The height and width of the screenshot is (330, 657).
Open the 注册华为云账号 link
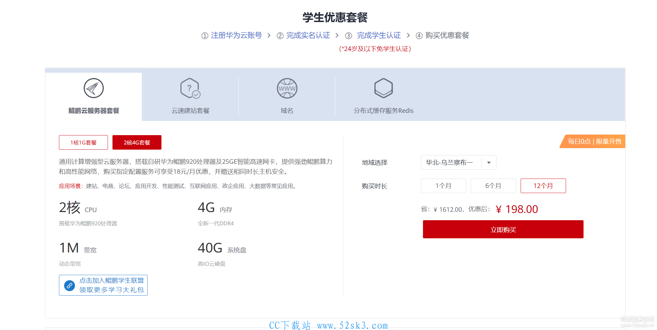pos(236,35)
